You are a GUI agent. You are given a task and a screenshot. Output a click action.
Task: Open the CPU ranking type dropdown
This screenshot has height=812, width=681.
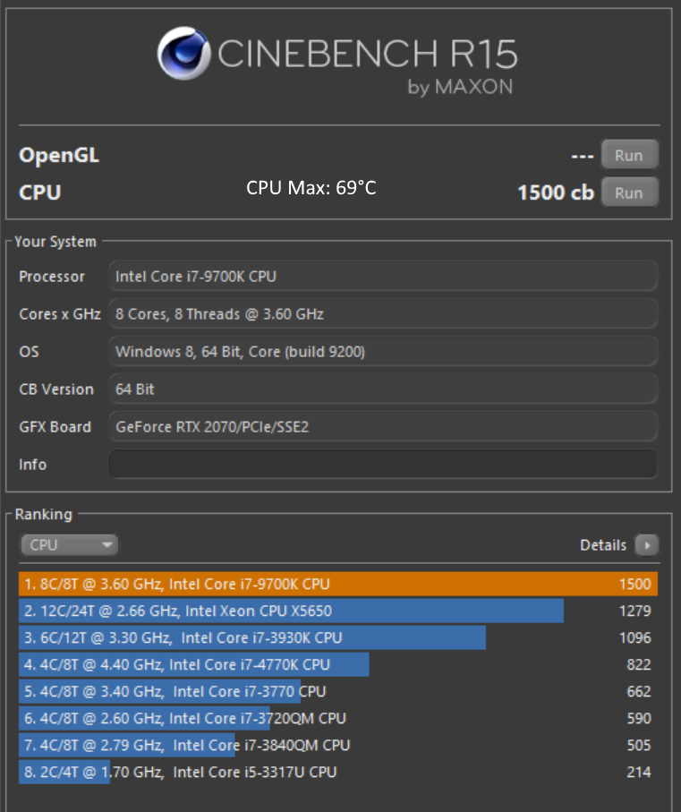coord(69,544)
